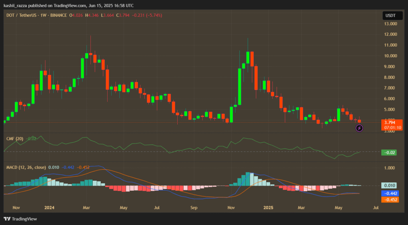Select the MACD (12, 26, close) indicator label
408x225 pixels.
(26, 167)
